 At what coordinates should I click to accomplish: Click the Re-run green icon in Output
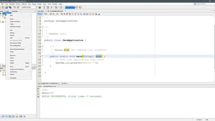pyautogui.click(x=38, y=89)
